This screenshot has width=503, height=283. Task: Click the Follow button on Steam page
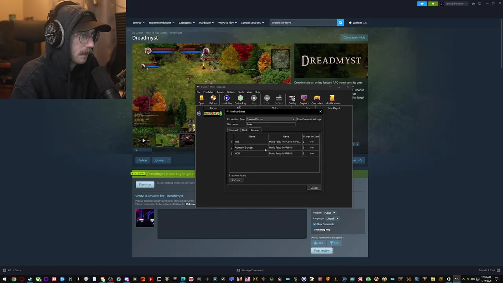tap(143, 160)
